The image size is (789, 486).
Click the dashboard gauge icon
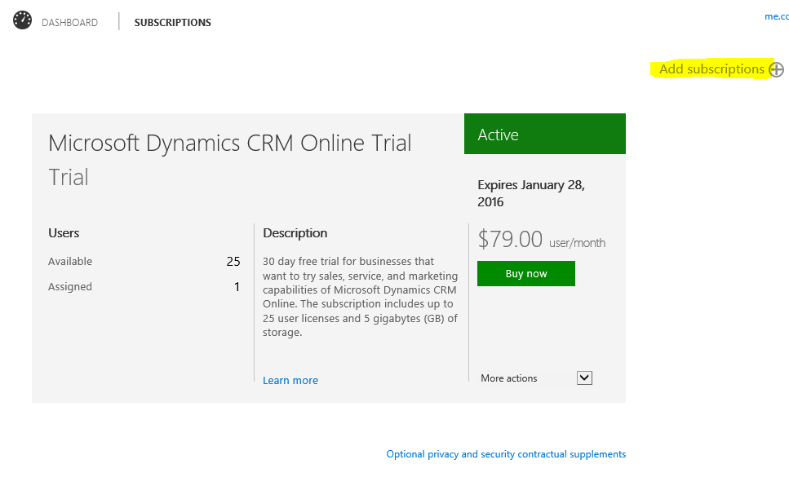(x=23, y=21)
